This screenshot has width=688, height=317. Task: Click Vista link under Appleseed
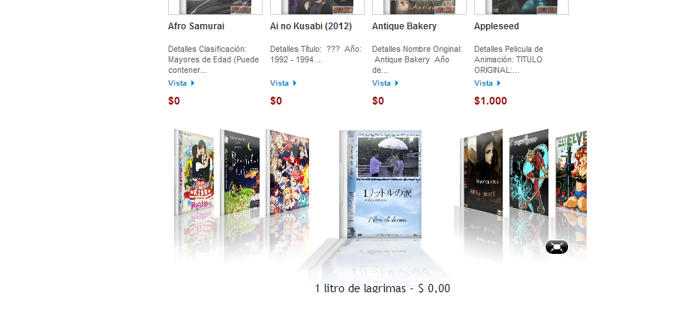[488, 83]
